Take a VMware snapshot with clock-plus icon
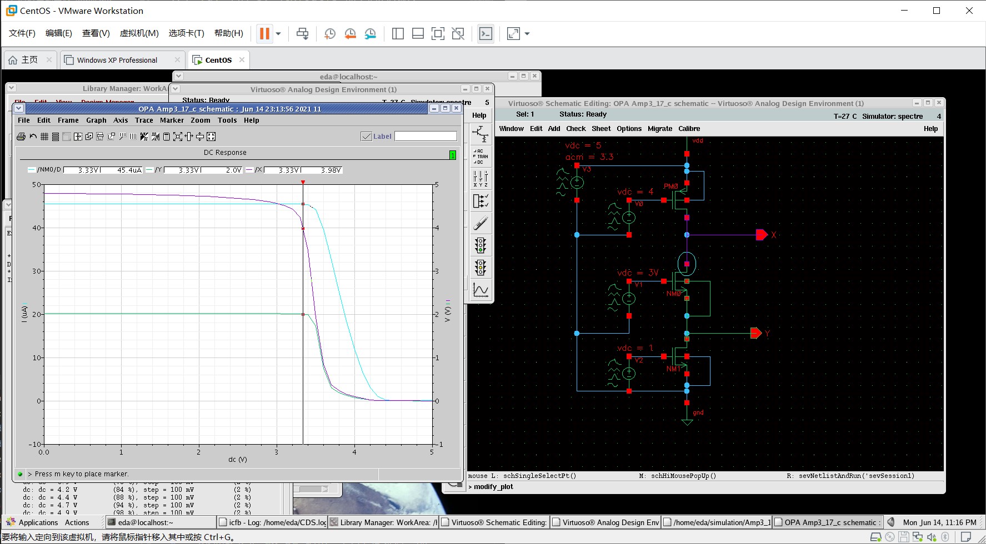The width and height of the screenshot is (986, 544). pyautogui.click(x=329, y=34)
